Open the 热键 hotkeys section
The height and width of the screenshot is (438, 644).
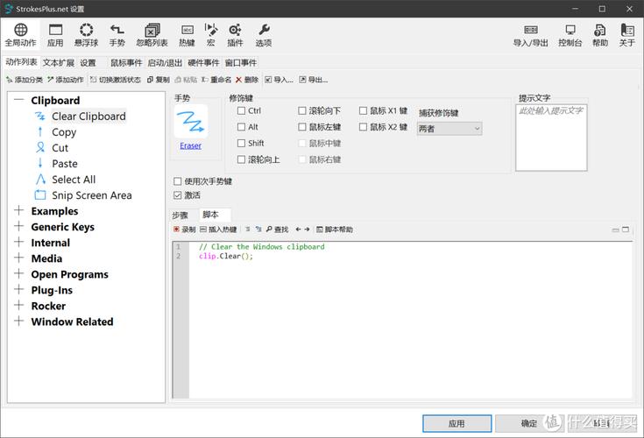pos(187,34)
